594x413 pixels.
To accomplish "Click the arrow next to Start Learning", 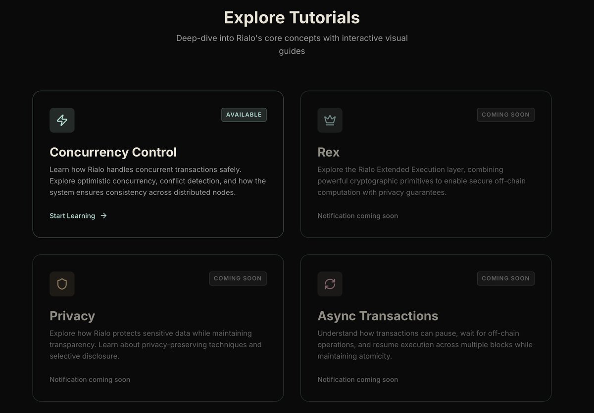I will tap(103, 216).
